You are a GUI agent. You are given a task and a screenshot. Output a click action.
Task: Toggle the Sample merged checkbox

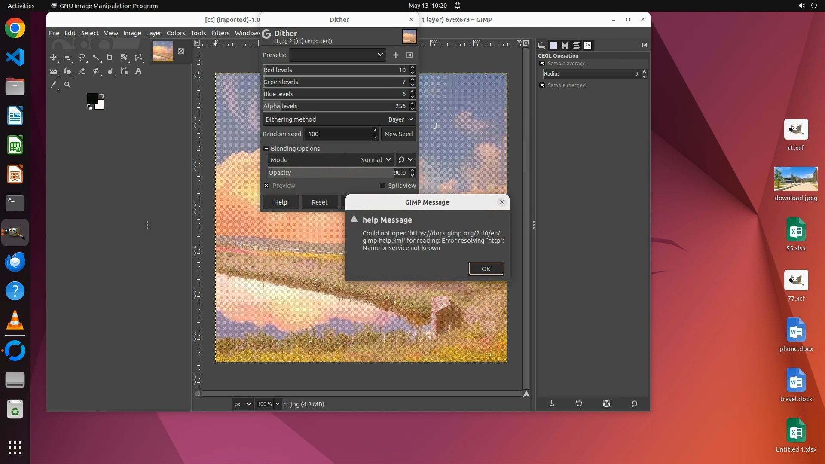point(542,85)
